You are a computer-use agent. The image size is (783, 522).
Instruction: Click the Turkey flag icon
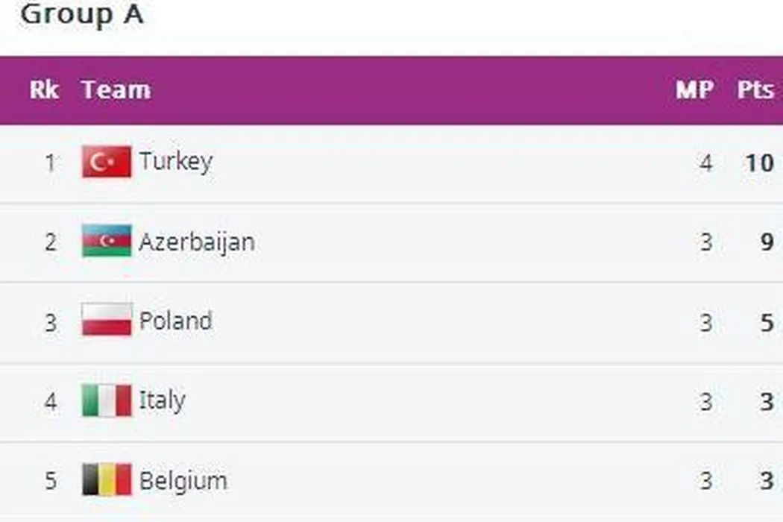coord(107,162)
